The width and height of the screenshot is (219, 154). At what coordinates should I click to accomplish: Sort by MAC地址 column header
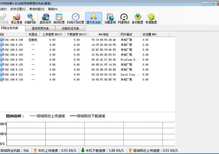point(104,34)
